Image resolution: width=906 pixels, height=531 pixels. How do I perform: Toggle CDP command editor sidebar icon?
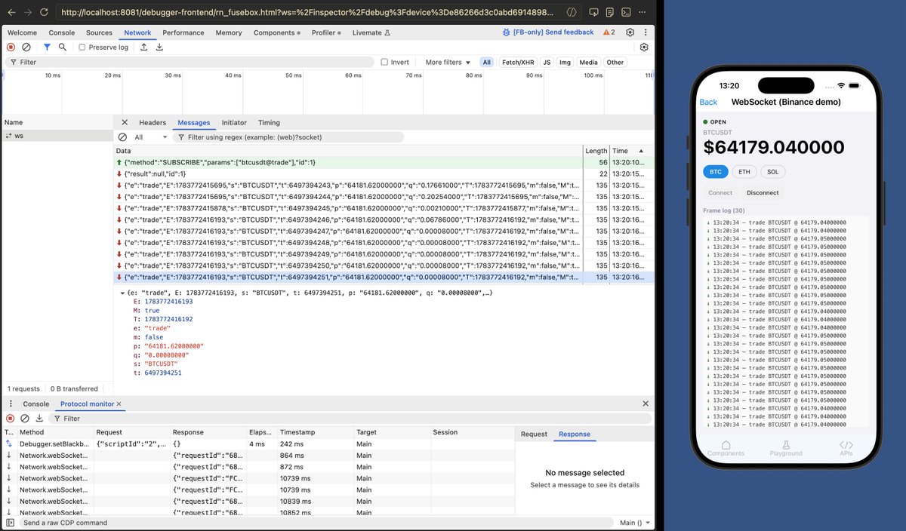[11, 523]
